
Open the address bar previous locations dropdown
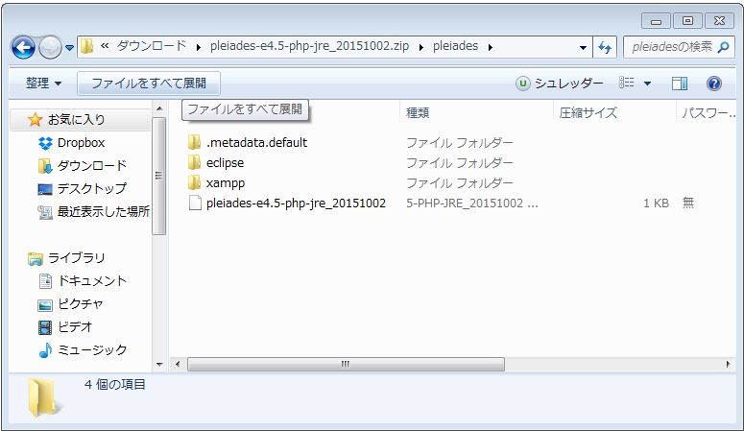point(583,47)
